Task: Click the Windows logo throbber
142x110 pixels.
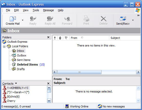Action: click(138, 10)
